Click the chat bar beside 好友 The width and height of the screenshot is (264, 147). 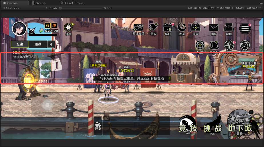(x=136, y=126)
